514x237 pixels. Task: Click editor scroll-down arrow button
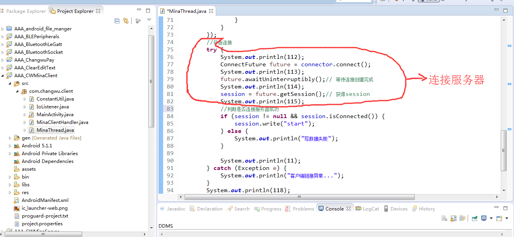(x=504, y=190)
